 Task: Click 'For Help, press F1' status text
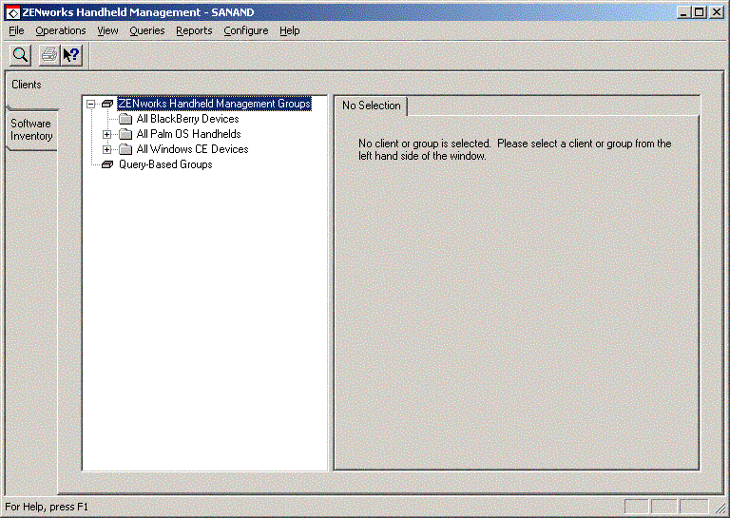[x=47, y=507]
